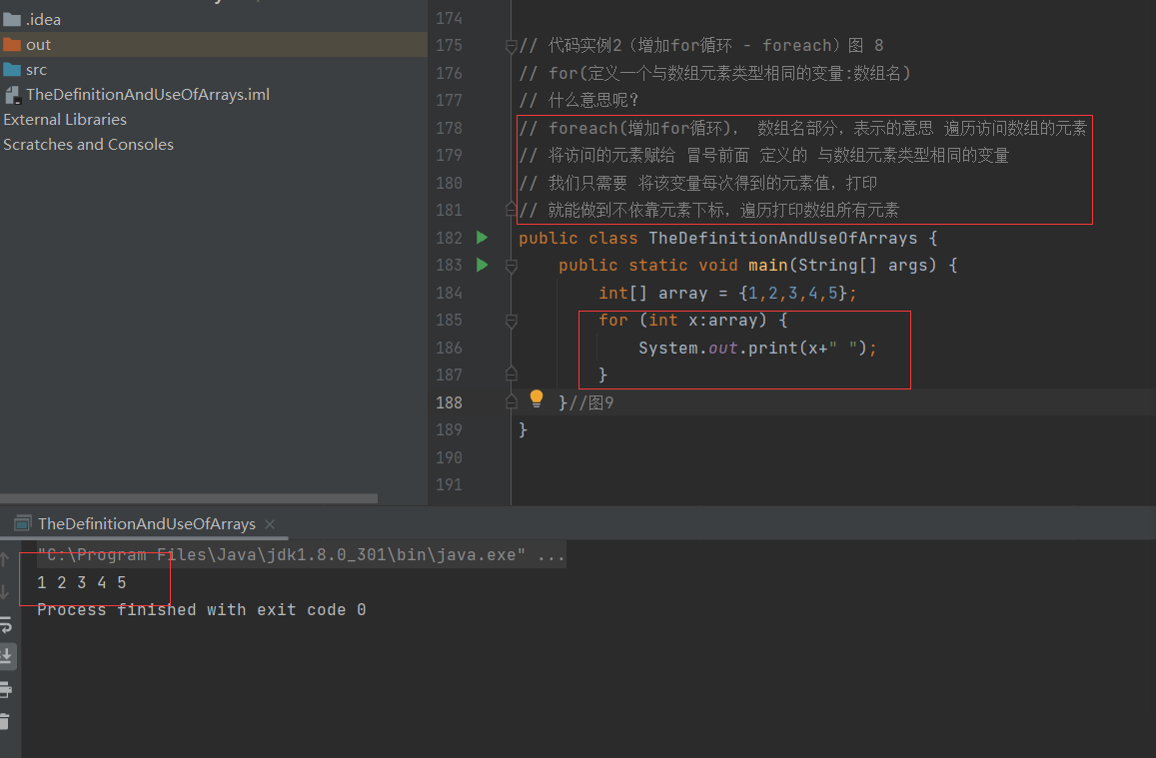Screen dimensions: 1156x758
Task: Click line number 184 in the gutter
Action: click(449, 293)
